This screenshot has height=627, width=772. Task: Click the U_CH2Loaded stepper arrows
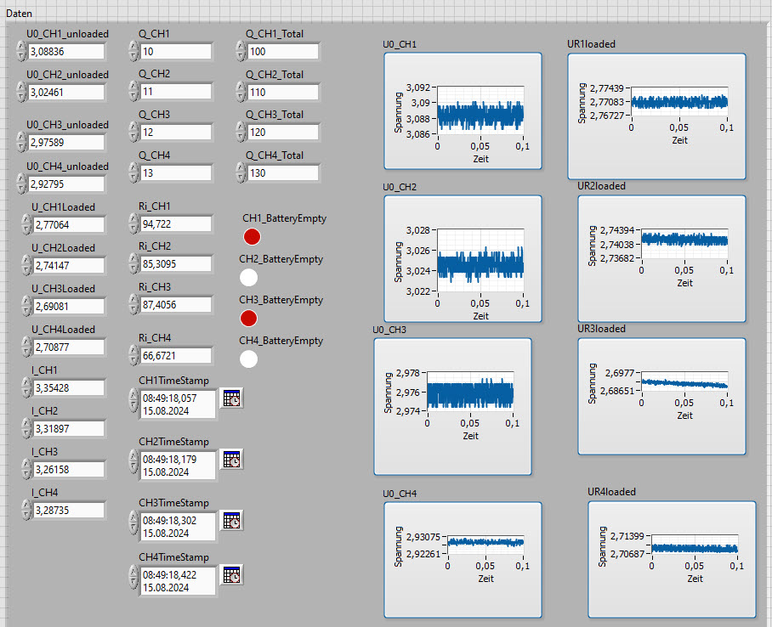(26, 265)
